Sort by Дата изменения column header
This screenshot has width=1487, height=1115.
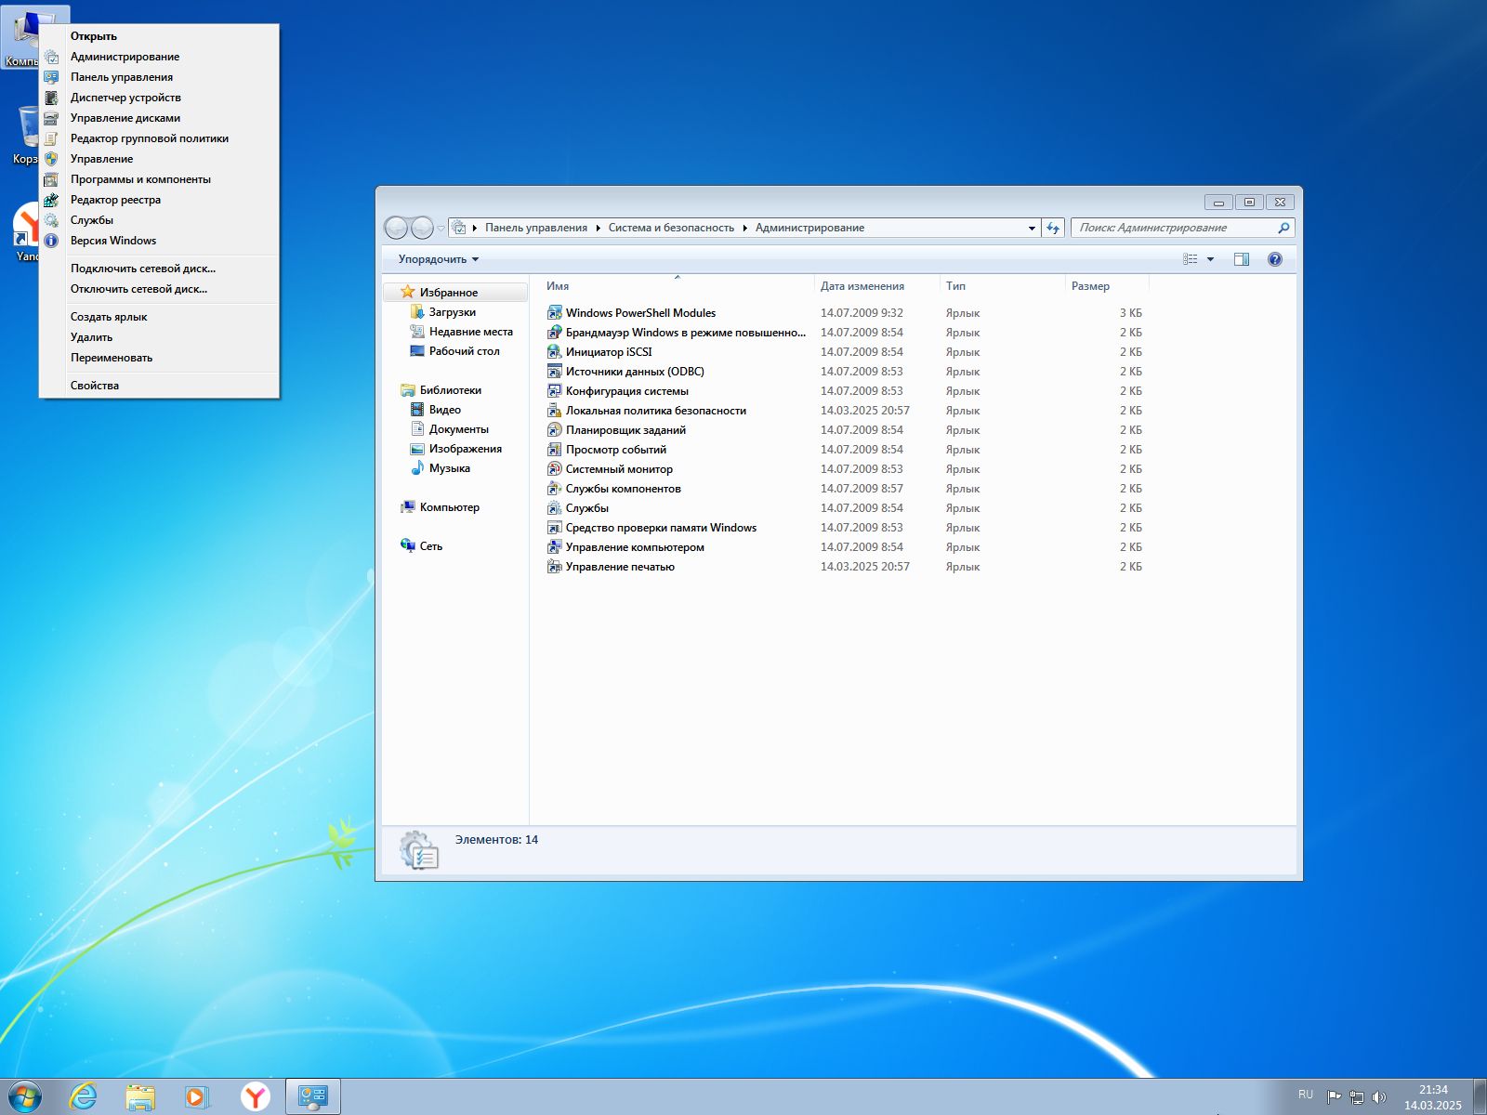[x=876, y=286]
